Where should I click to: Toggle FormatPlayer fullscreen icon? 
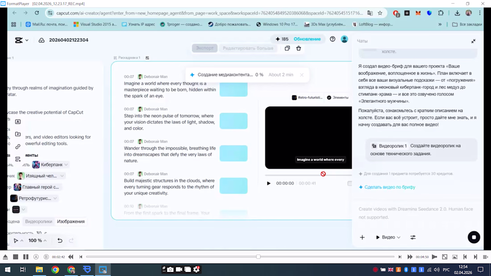pos(445,257)
